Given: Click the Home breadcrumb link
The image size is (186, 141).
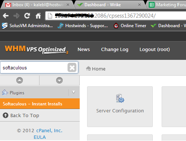Looking at the screenshot, I should tap(99, 69).
